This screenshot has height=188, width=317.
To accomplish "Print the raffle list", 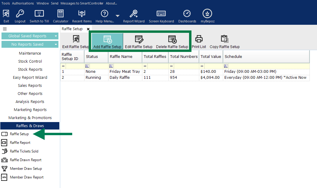I will (x=199, y=42).
